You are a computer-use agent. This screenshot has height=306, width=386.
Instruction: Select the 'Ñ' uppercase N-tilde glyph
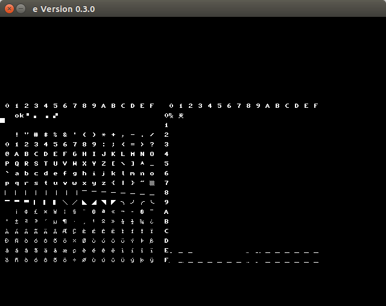tap(17, 240)
